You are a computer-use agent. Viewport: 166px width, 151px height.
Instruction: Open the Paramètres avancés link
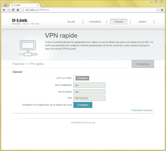click(x=143, y=110)
